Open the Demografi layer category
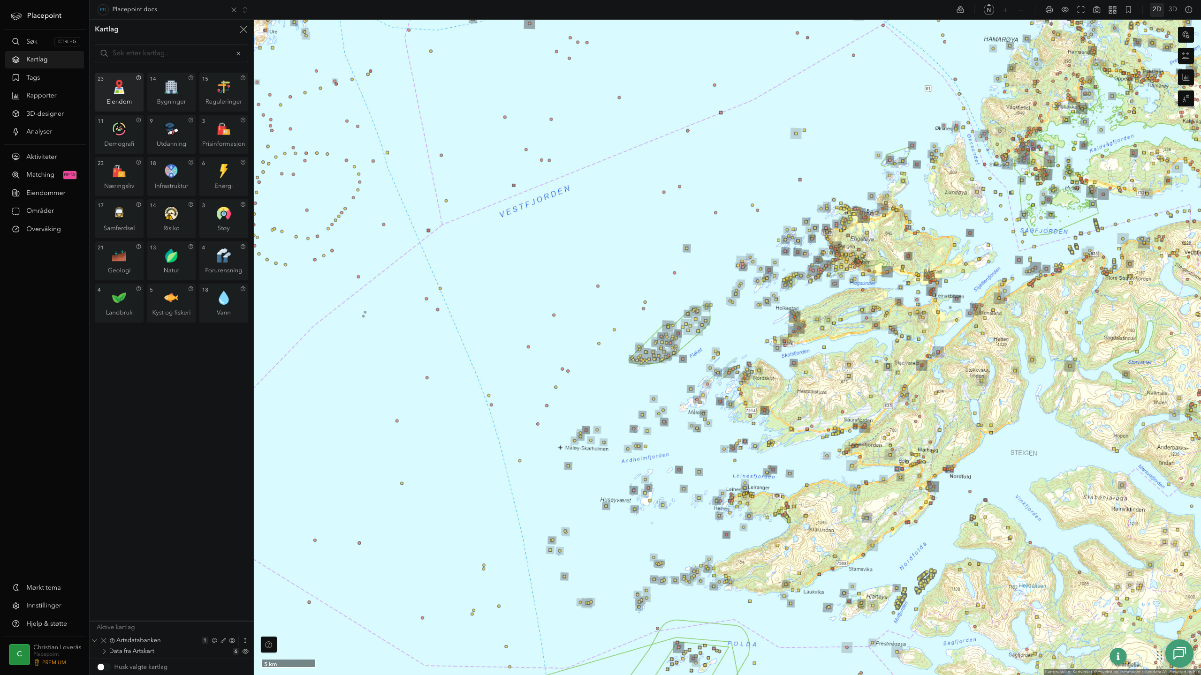Viewport: 1201px width, 675px height. point(119,134)
